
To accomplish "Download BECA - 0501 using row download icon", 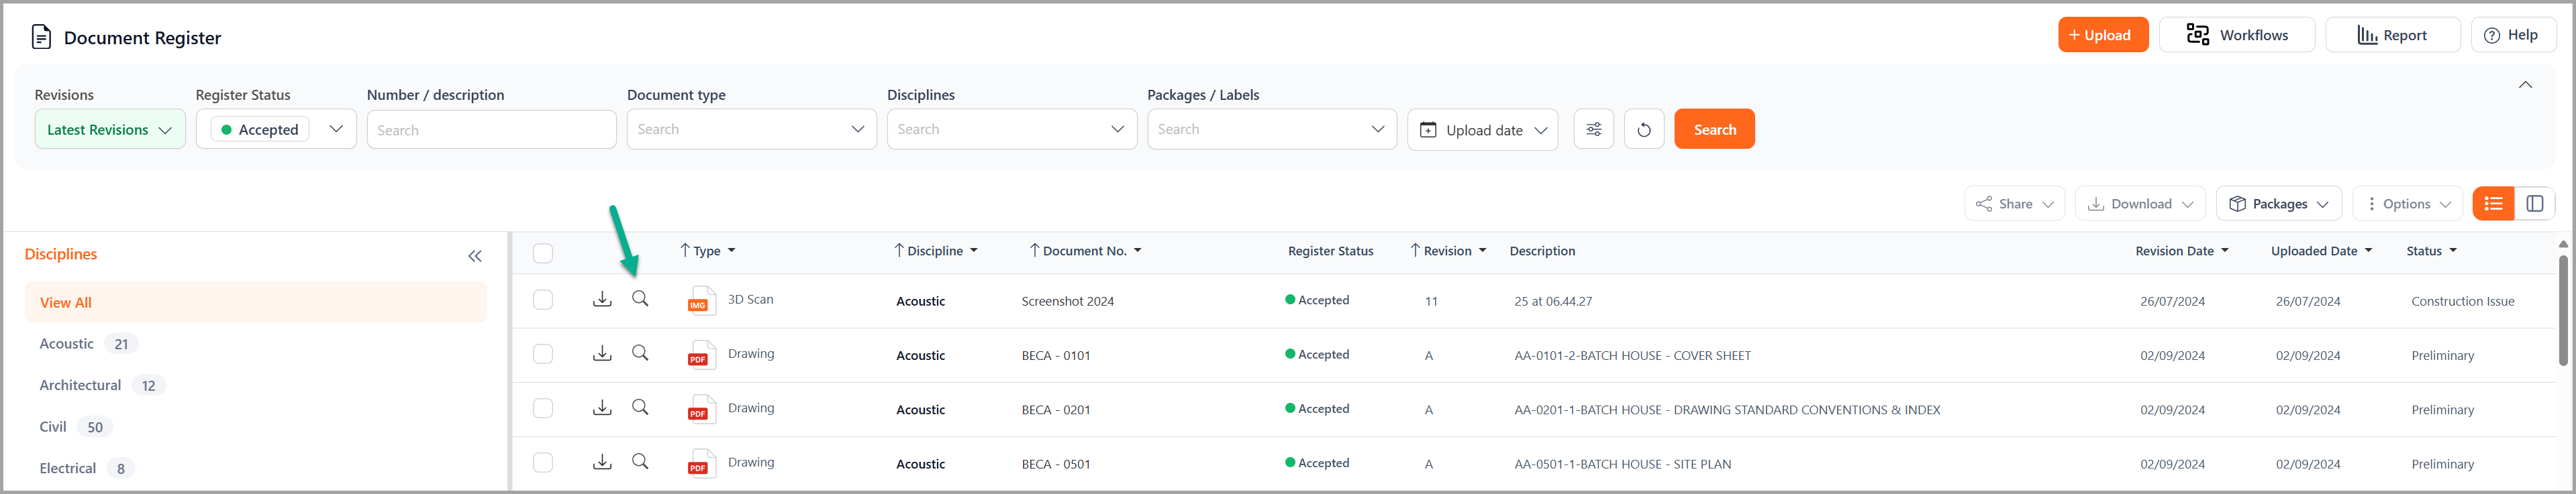I will (602, 462).
